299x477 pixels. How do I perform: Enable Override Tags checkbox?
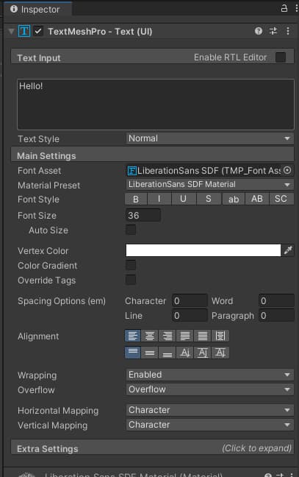click(131, 280)
